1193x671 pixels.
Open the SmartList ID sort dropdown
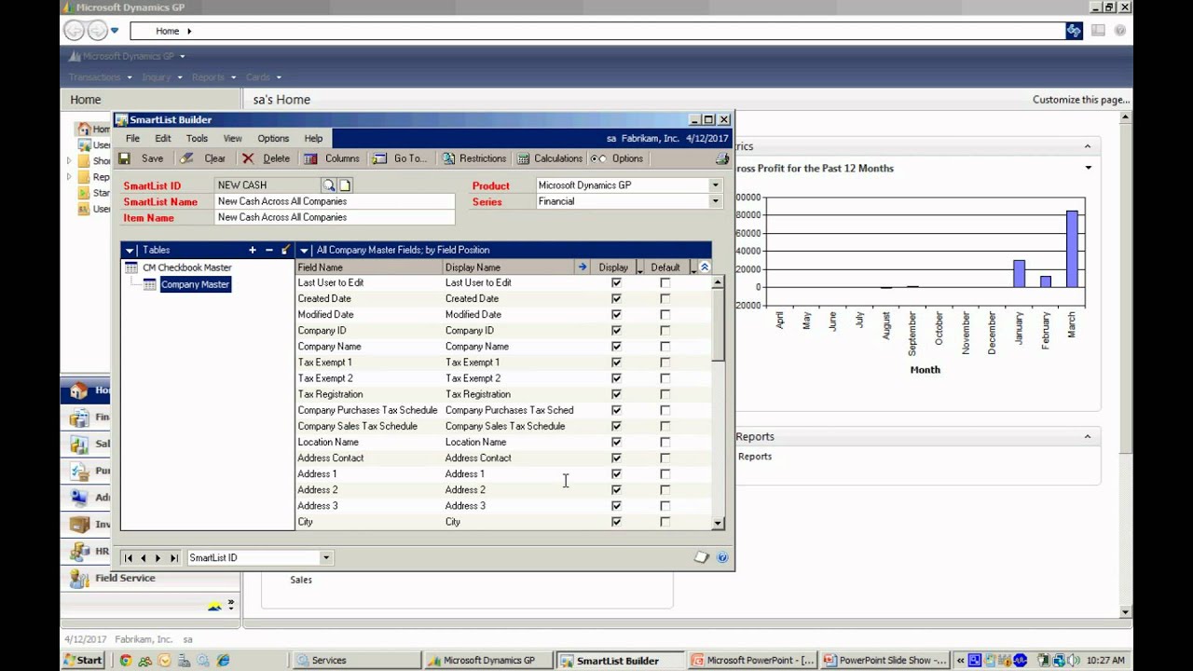(326, 558)
